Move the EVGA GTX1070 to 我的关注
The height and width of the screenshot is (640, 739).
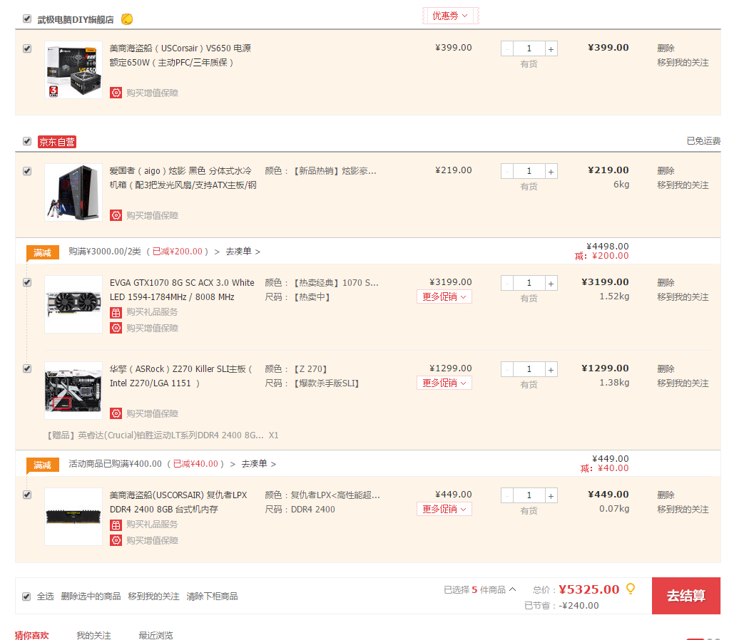pyautogui.click(x=683, y=297)
